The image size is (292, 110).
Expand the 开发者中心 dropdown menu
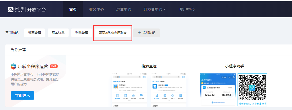155,9
